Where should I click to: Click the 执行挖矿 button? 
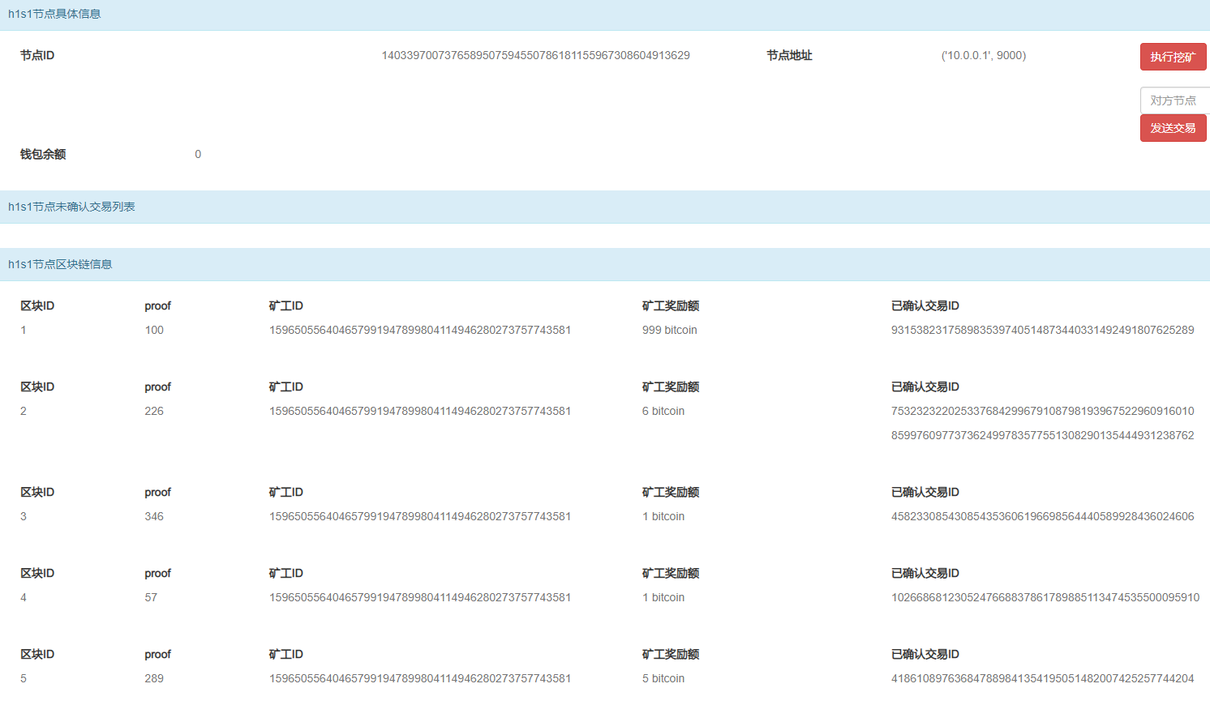click(1173, 57)
